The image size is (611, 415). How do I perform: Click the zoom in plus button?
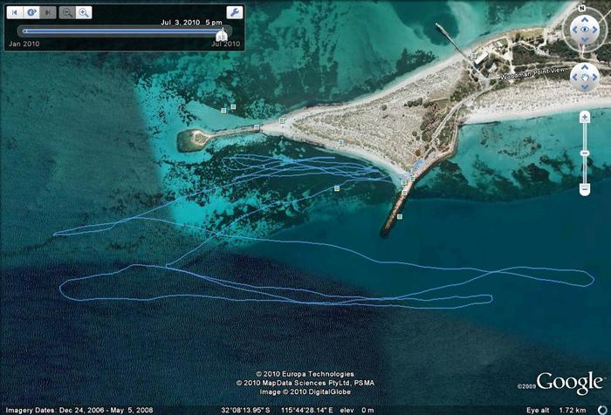tap(584, 117)
